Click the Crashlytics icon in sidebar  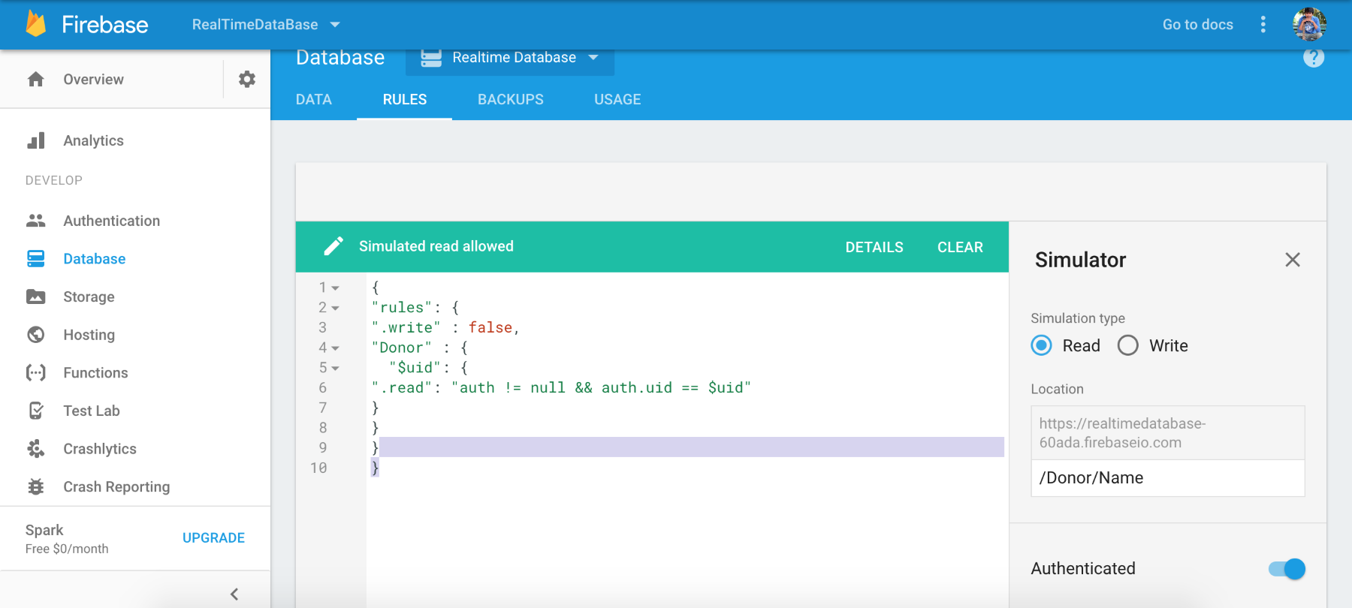point(36,449)
